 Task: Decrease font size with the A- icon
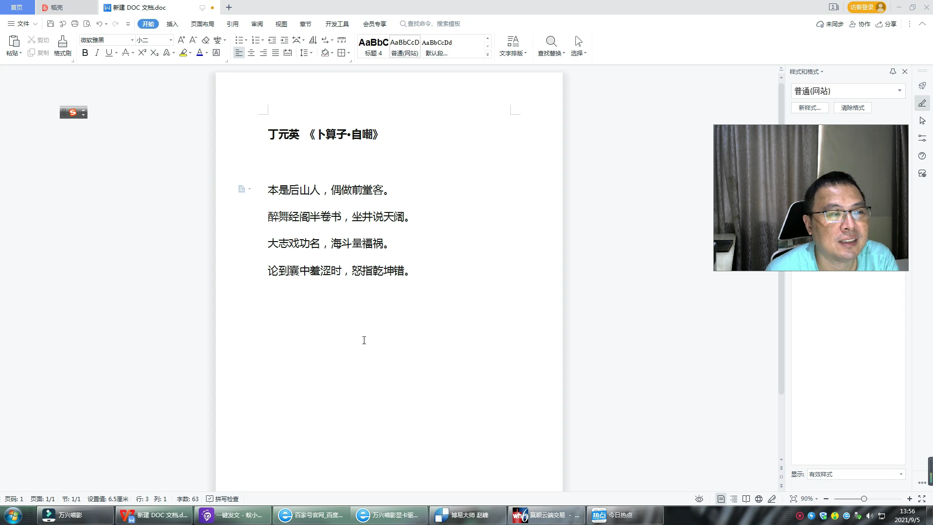click(x=193, y=40)
